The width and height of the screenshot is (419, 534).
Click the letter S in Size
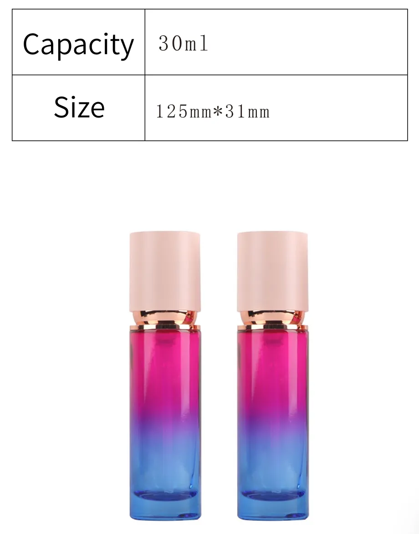[x=61, y=107]
